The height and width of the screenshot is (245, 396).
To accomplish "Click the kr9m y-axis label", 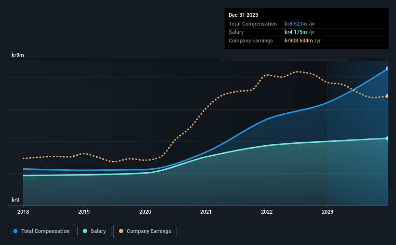I will (x=18, y=55).
